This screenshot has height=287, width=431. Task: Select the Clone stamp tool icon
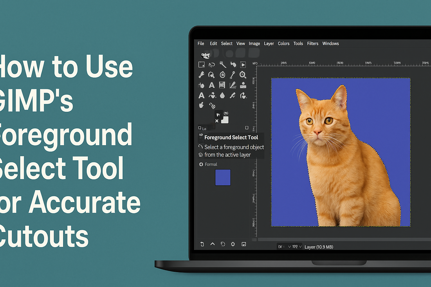pos(243,85)
